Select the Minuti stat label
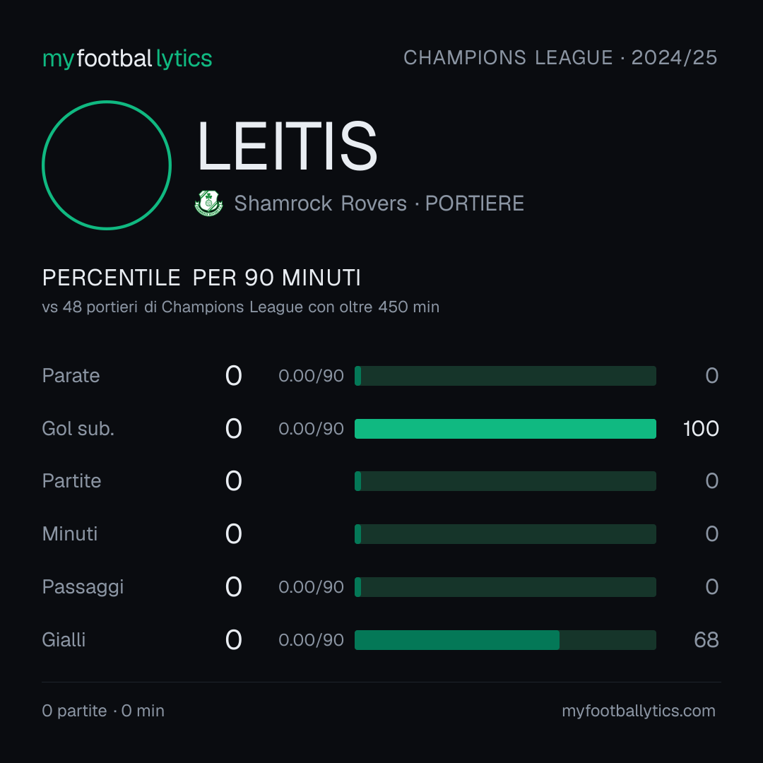The height and width of the screenshot is (763, 763). coord(69,534)
